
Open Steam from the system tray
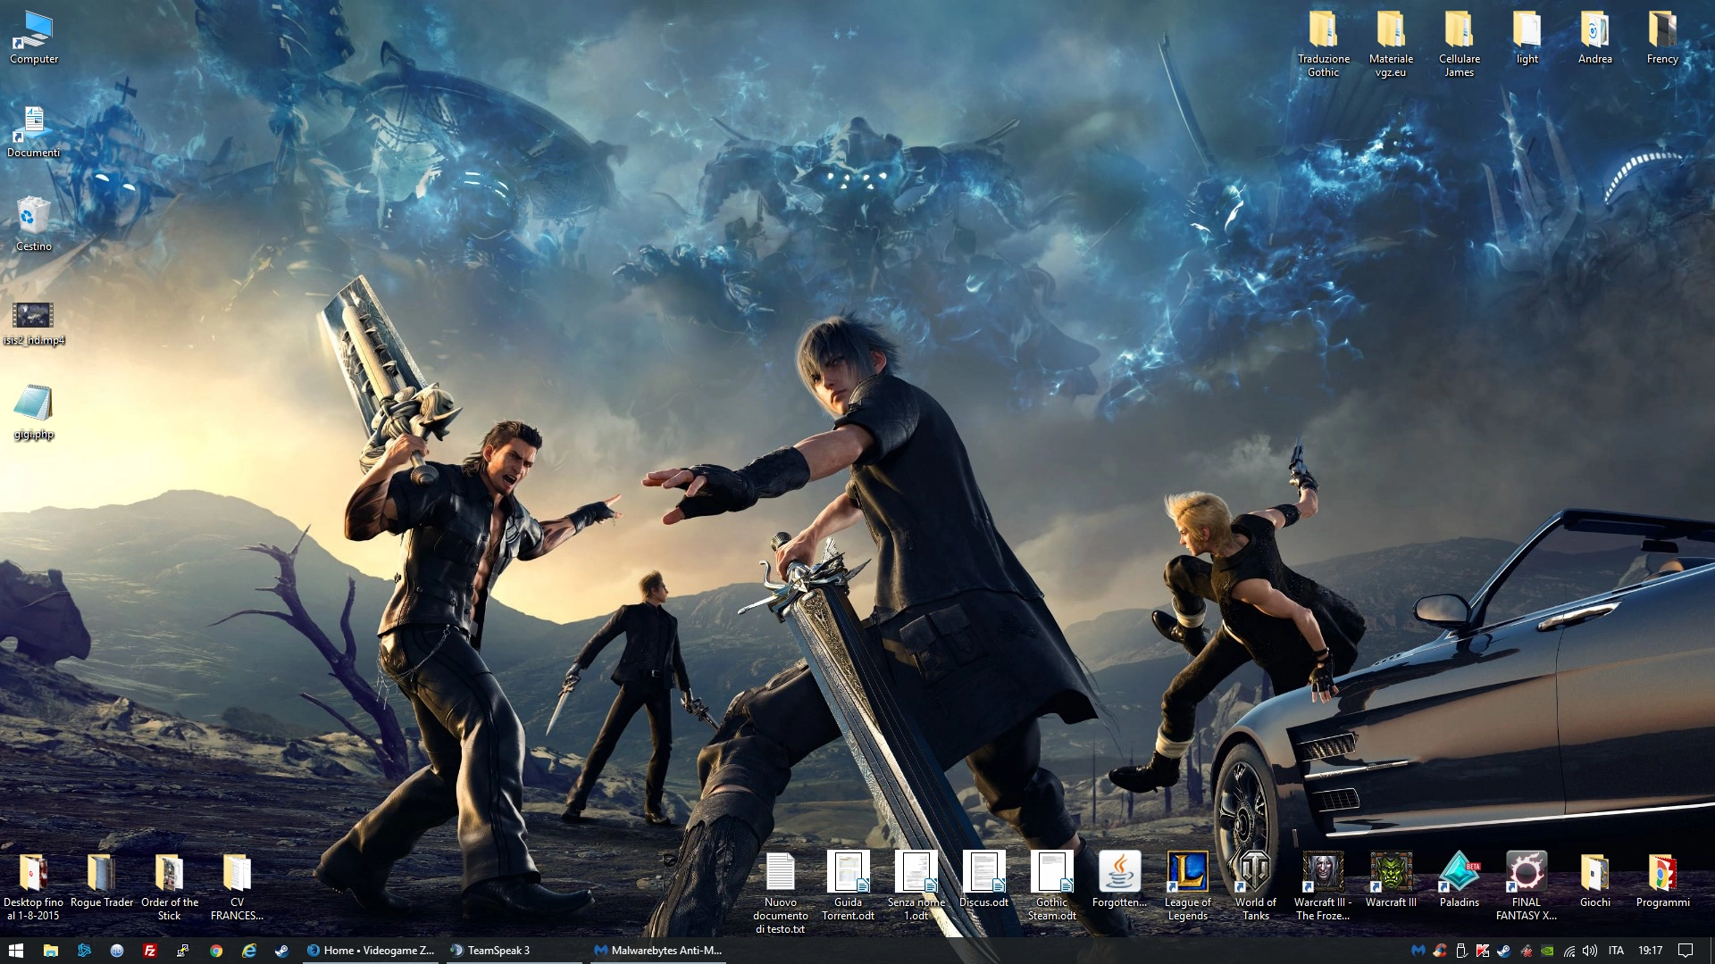(1504, 951)
